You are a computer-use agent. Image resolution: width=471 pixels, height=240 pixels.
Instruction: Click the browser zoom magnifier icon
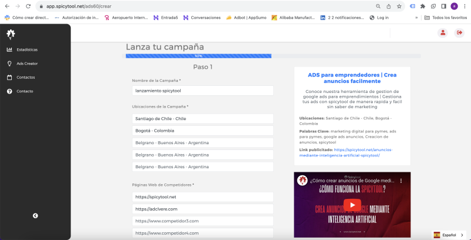point(378,6)
